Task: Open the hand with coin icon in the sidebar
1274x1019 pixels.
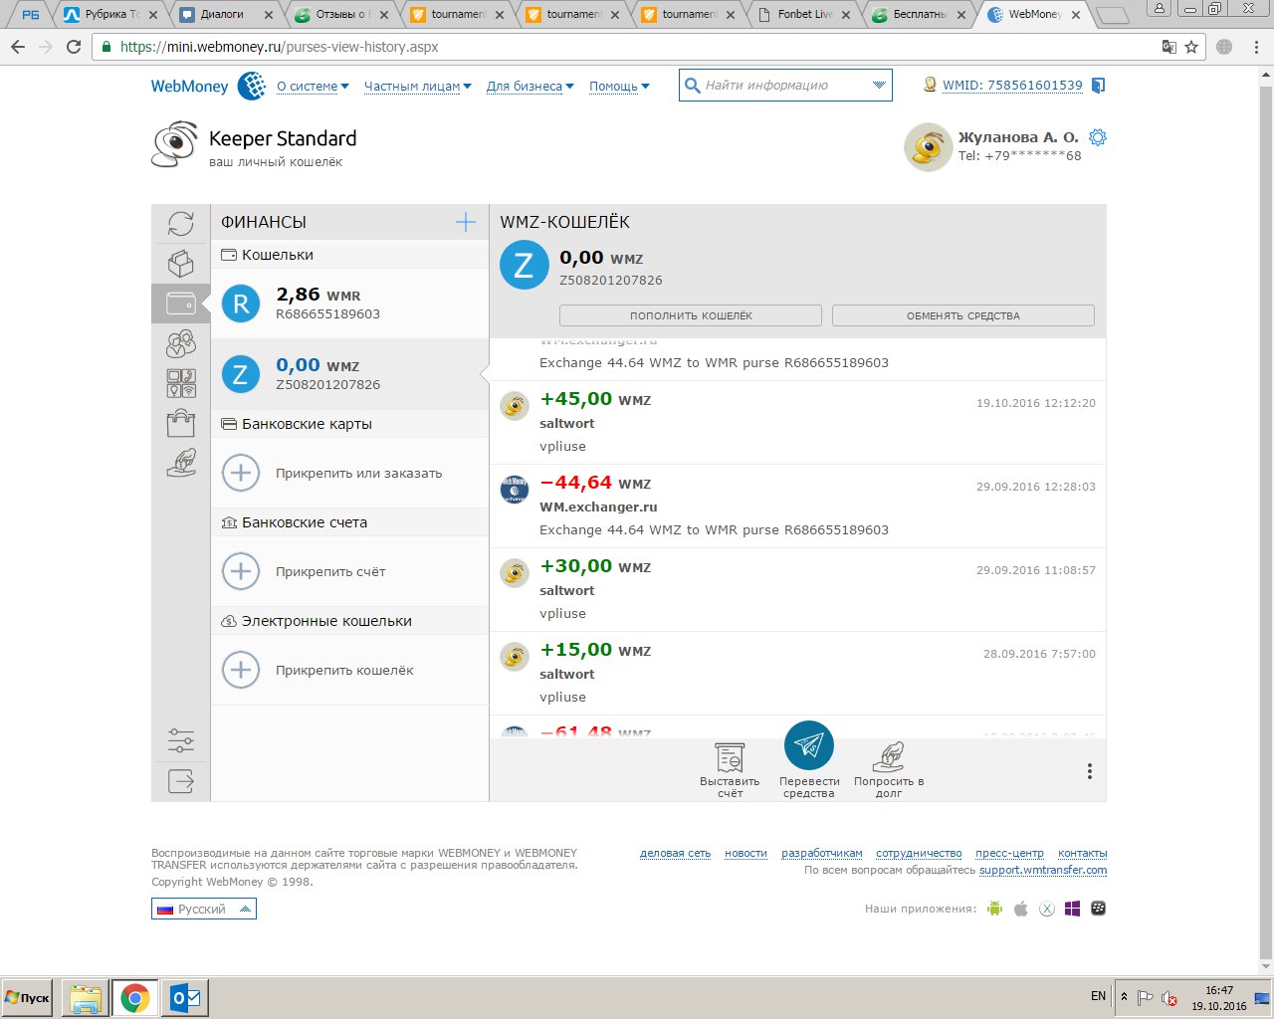Action: pos(180,463)
